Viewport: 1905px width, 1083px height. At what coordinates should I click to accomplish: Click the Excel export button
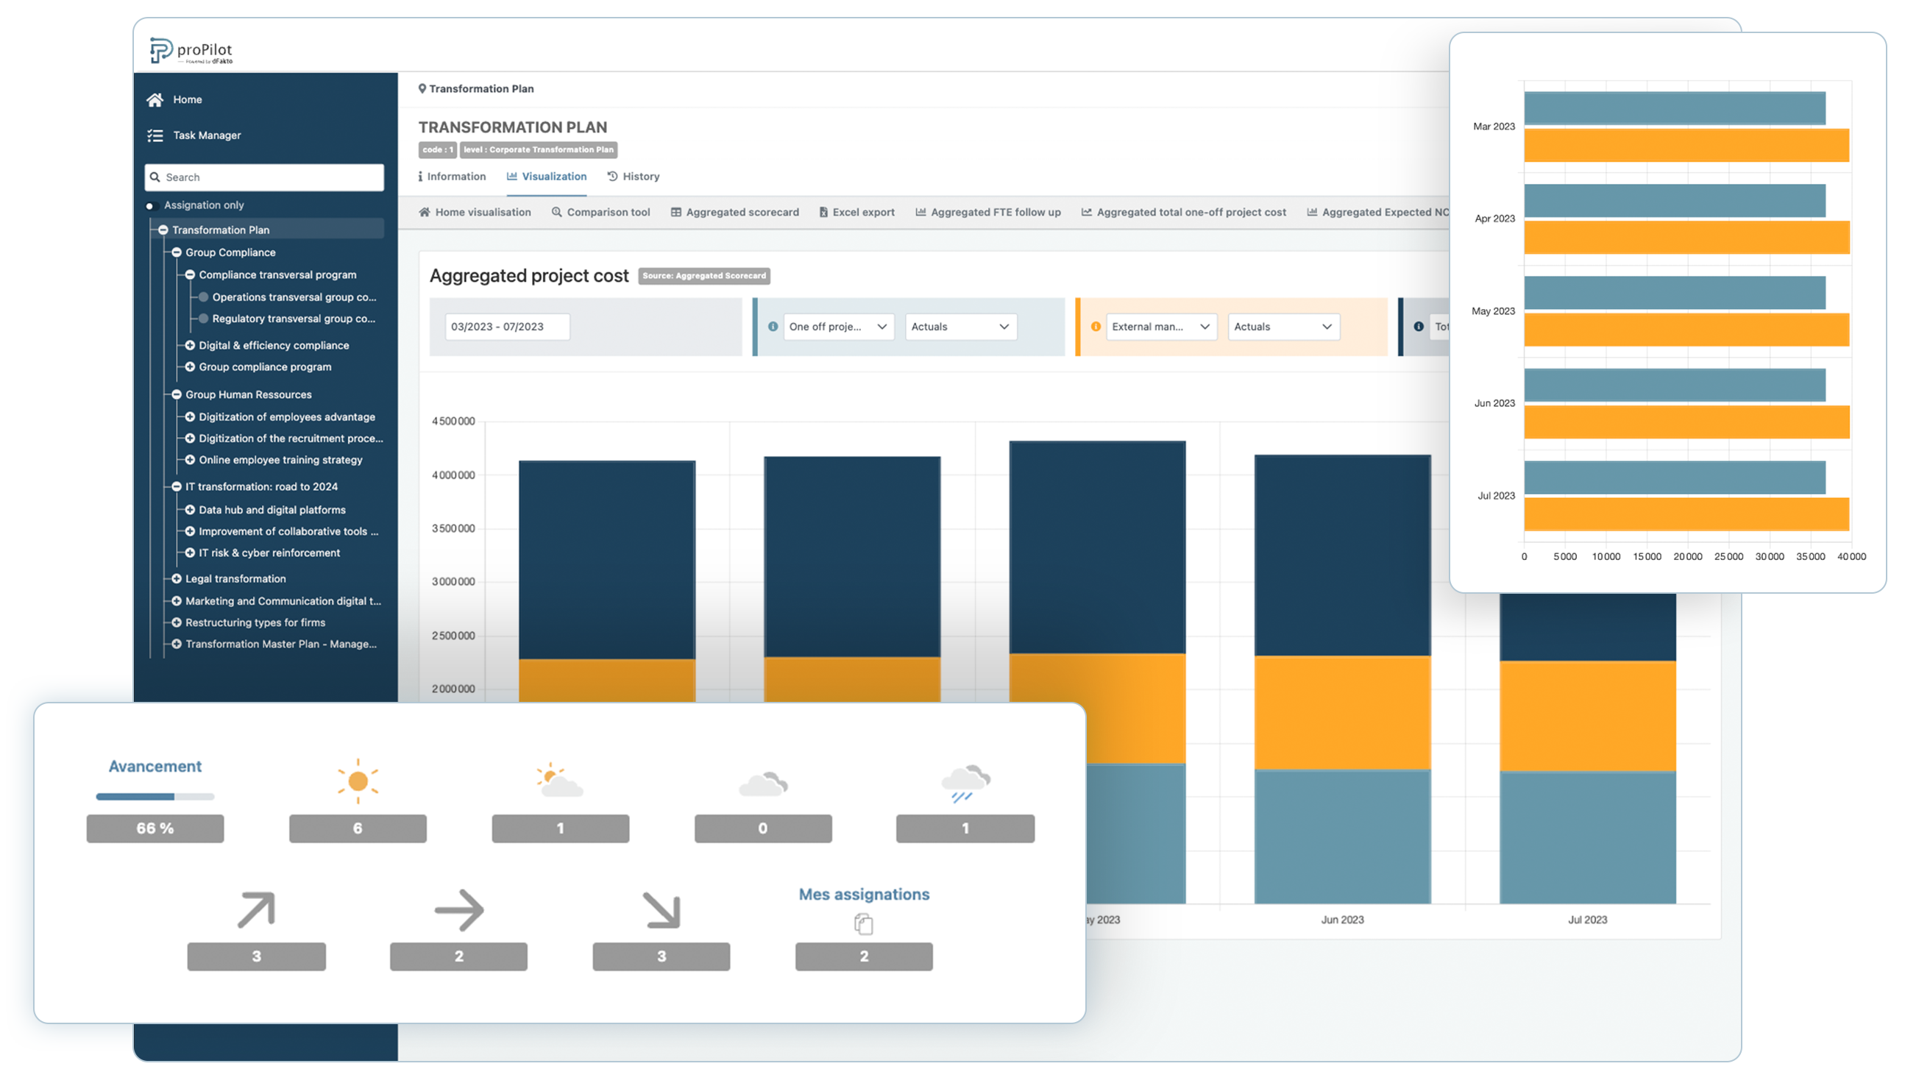pos(857,212)
